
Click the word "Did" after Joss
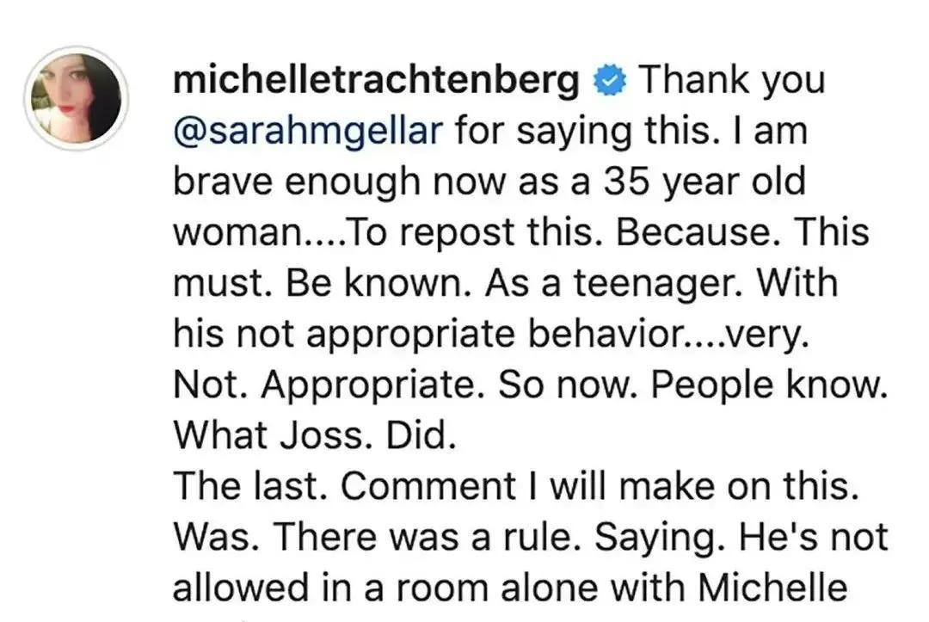[422, 435]
